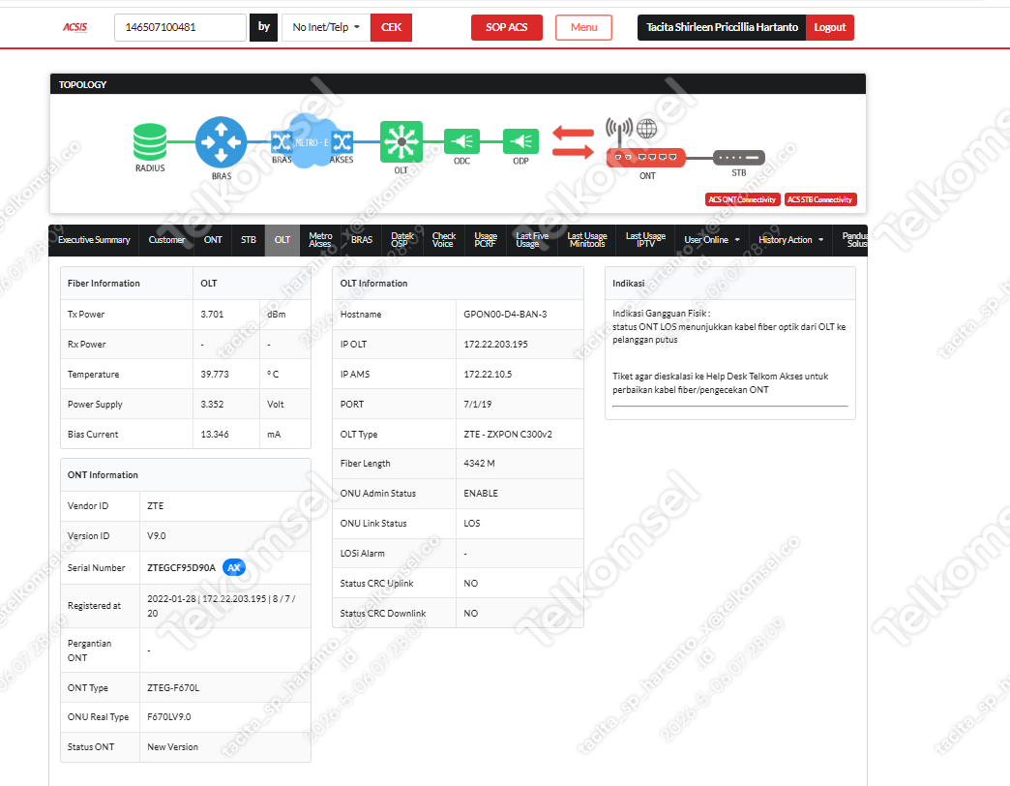
Task: Click the Logout button
Action: coord(830,27)
